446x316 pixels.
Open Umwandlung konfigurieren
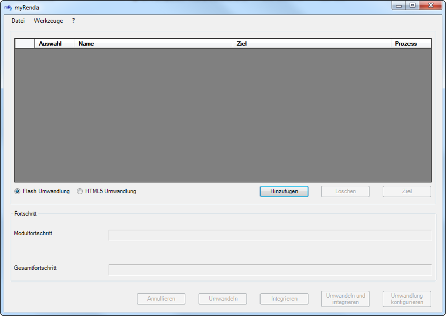coord(406,299)
